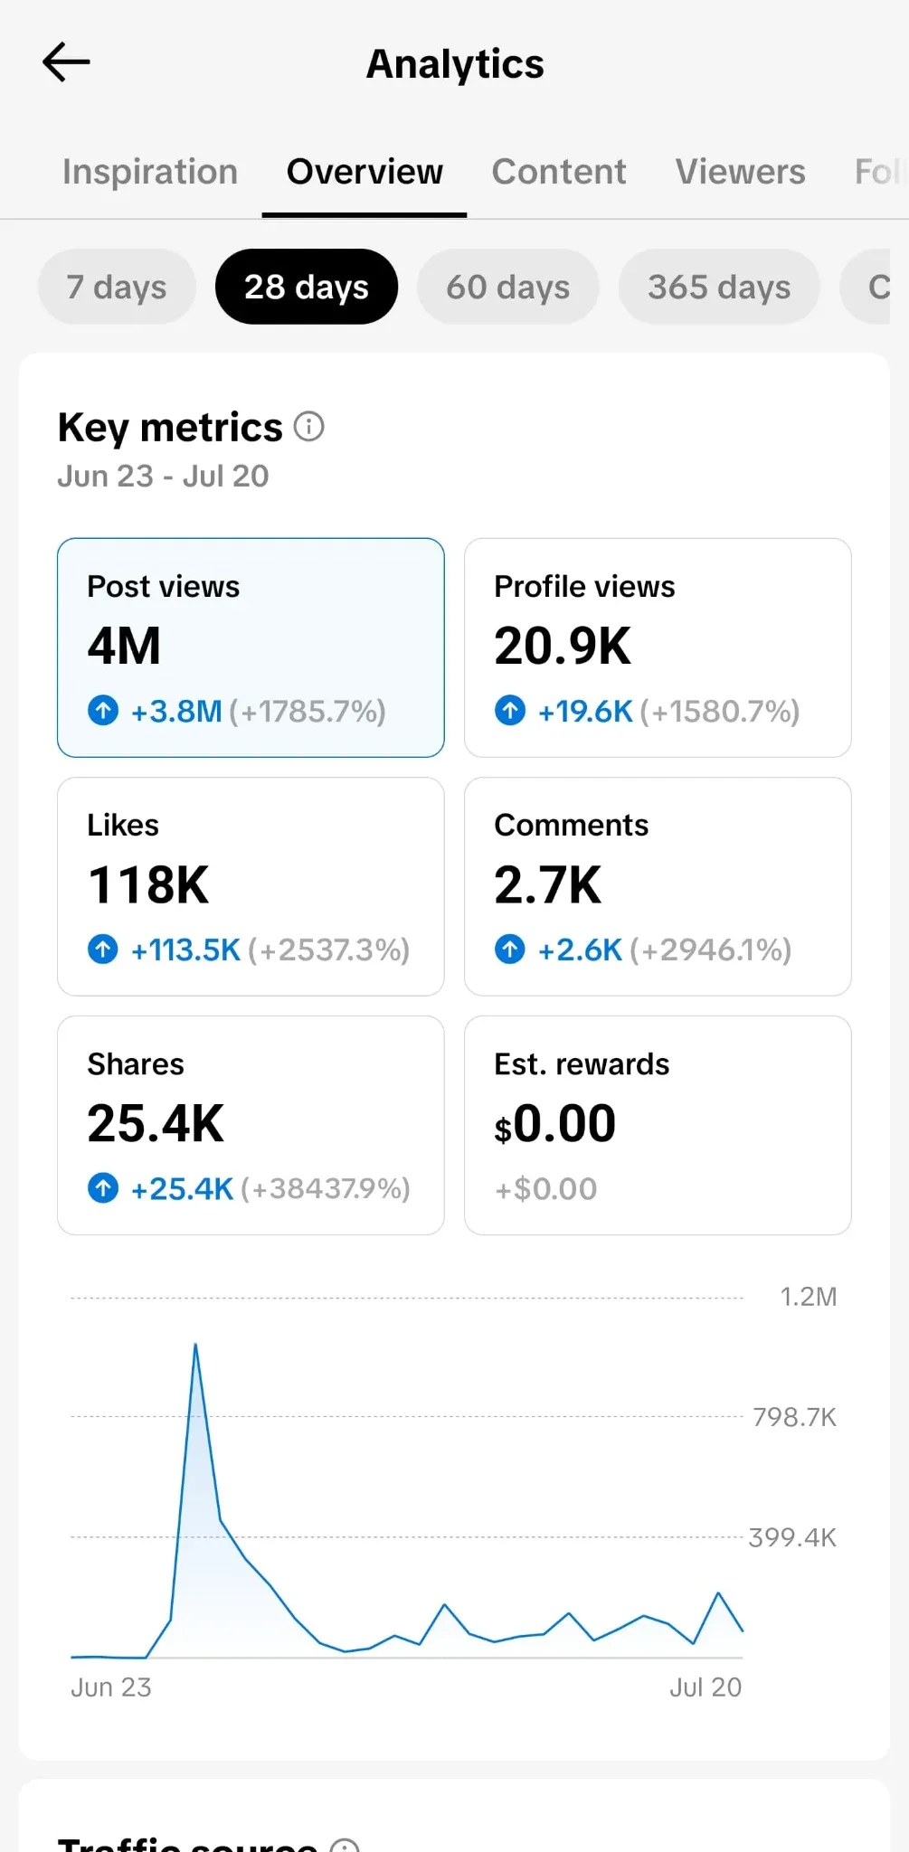The width and height of the screenshot is (909, 1852).
Task: Select the Post views metric card
Action: coord(251,647)
